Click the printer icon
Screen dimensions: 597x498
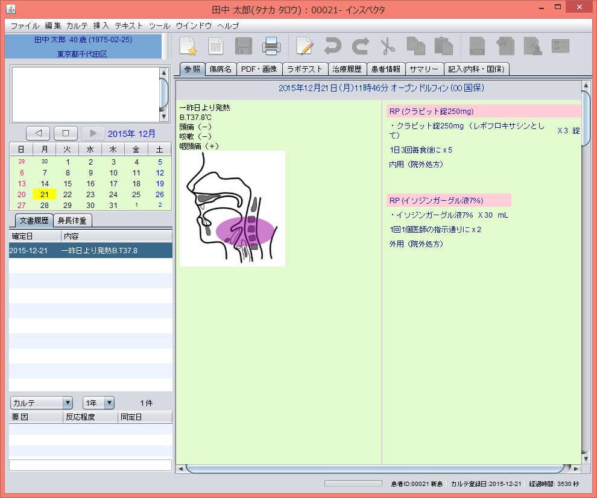coord(271,46)
